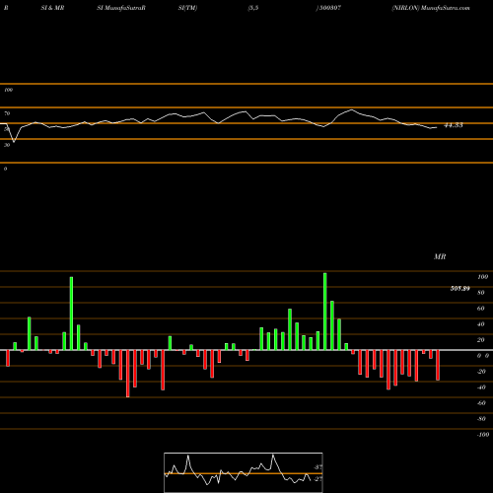The height and width of the screenshot is (493, 493).
Task: Click the '(NIRLON) MunafaSutra.com' header text
Action: tap(431, 8)
